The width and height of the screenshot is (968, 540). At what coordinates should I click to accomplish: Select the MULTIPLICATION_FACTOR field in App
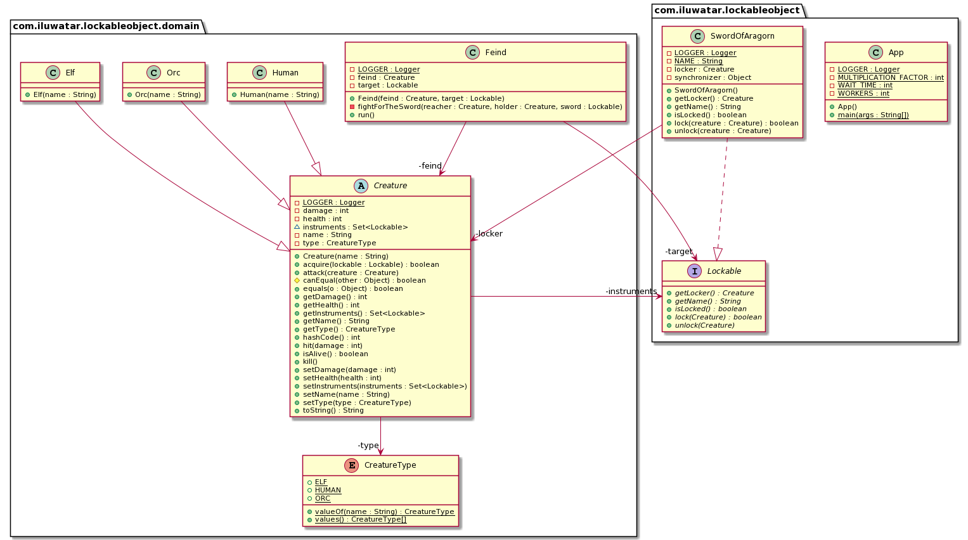click(x=890, y=77)
